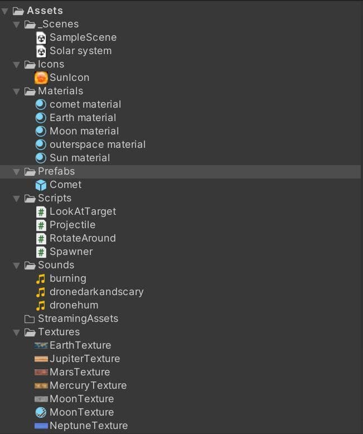Collapse the Textures folder arrow

pyautogui.click(x=17, y=332)
